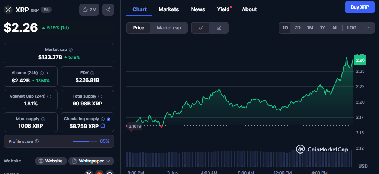Click the XRP coin logo icon
Image resolution: width=379 pixels, height=174 pixels.
tap(8, 10)
